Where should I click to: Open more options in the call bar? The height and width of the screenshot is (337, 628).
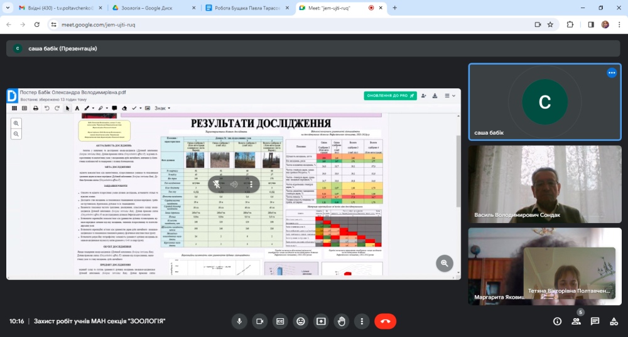362,321
